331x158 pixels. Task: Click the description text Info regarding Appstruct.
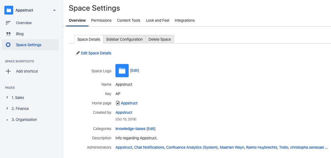coord(137,138)
